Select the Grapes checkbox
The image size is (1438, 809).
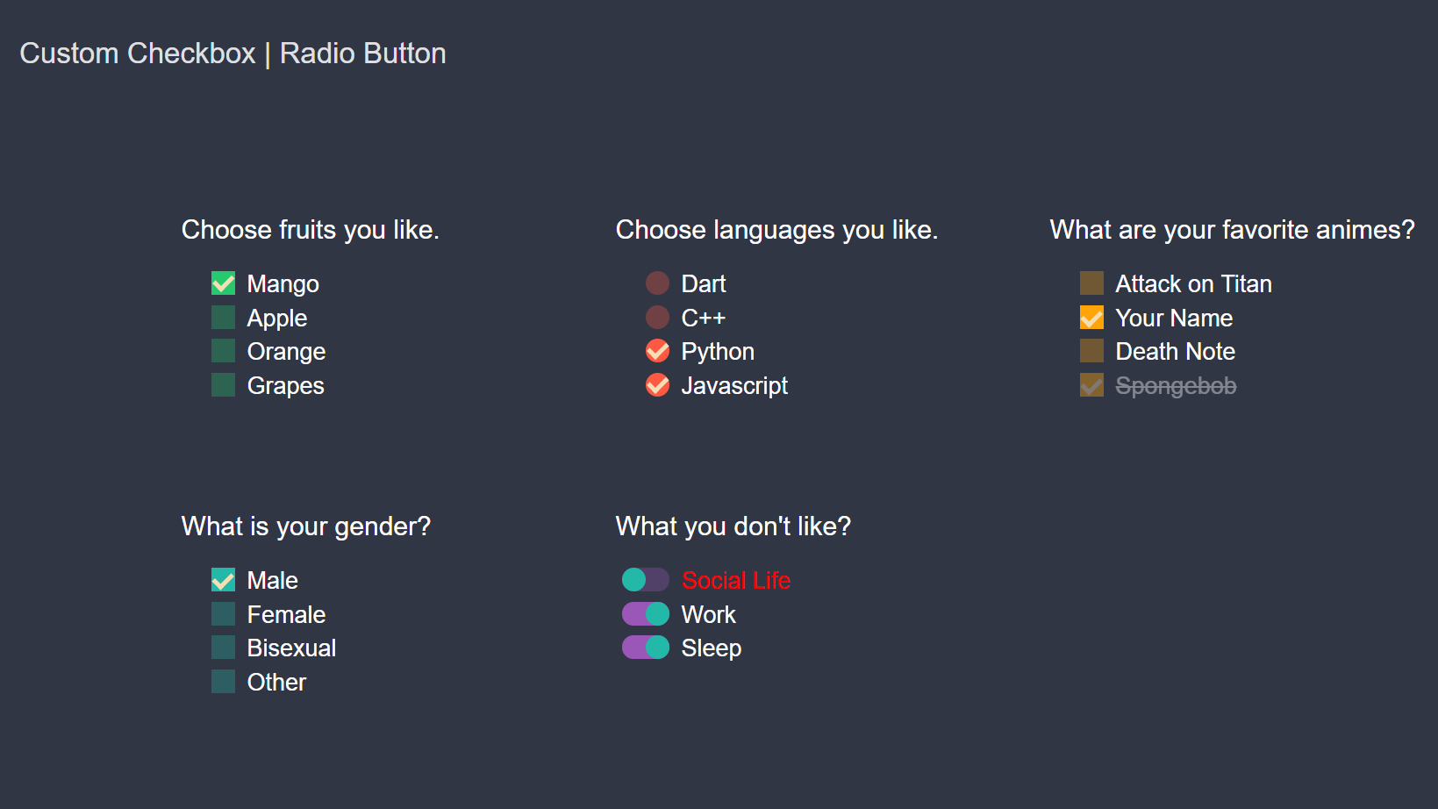[223, 385]
